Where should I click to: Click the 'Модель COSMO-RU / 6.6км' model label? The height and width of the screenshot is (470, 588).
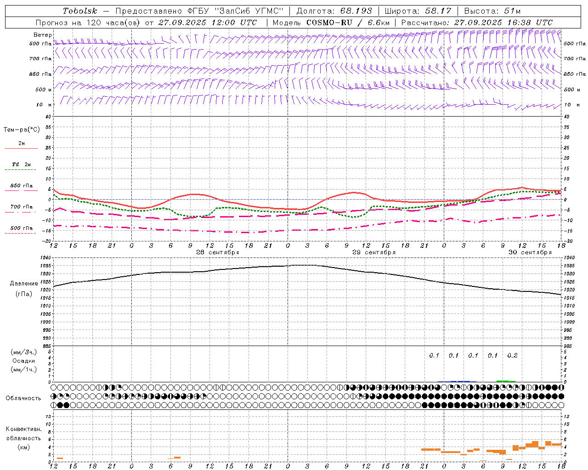tap(331, 22)
